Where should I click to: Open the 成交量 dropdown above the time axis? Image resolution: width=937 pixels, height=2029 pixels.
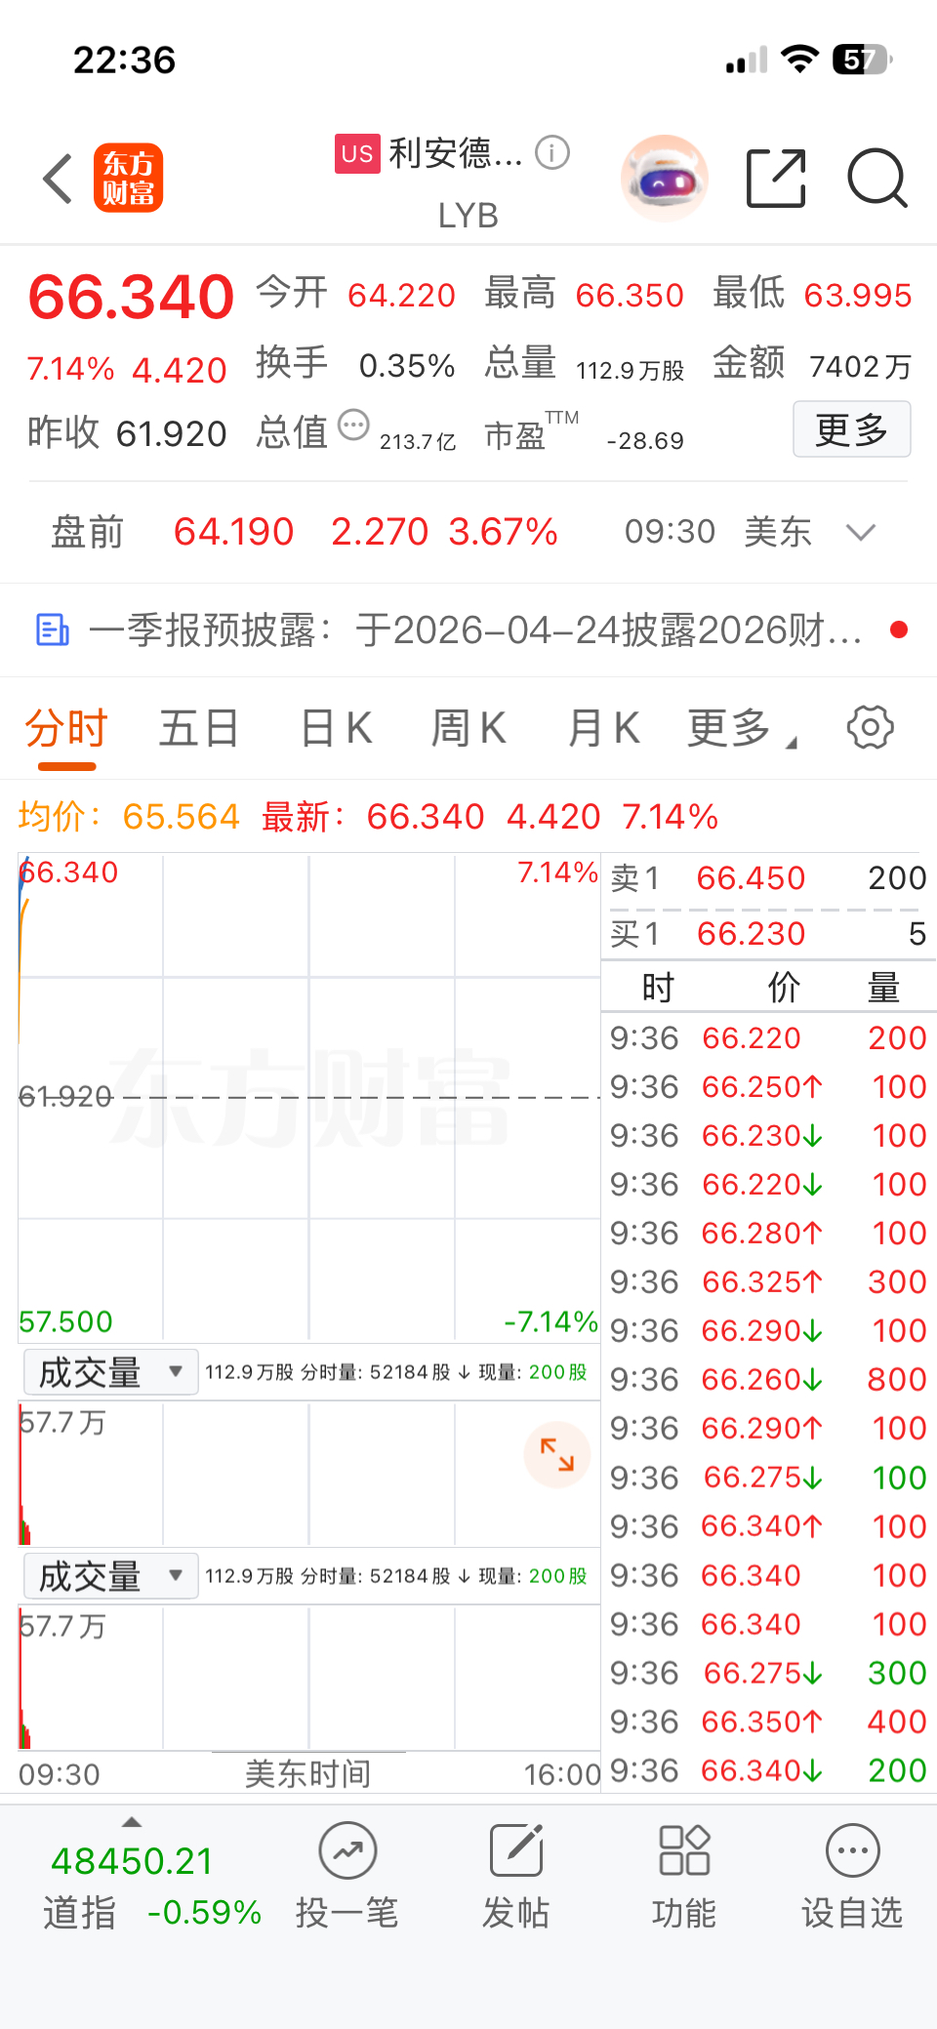[110, 1576]
